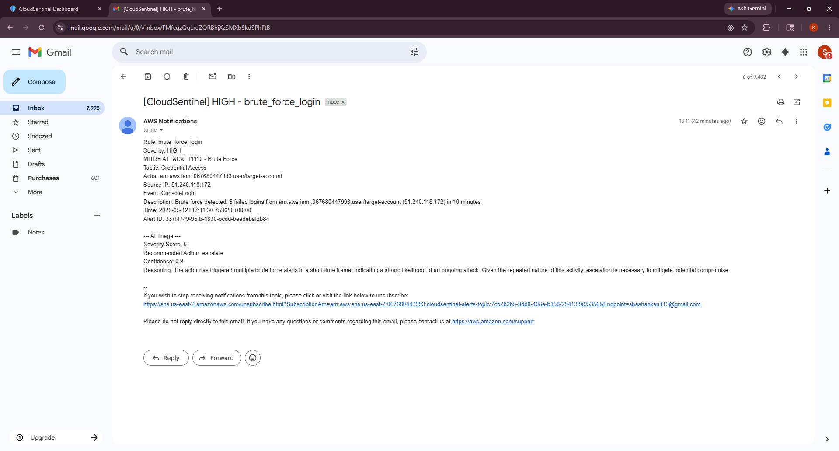Image resolution: width=839 pixels, height=451 pixels.
Task: Open message More options menu
Action: pos(797,121)
